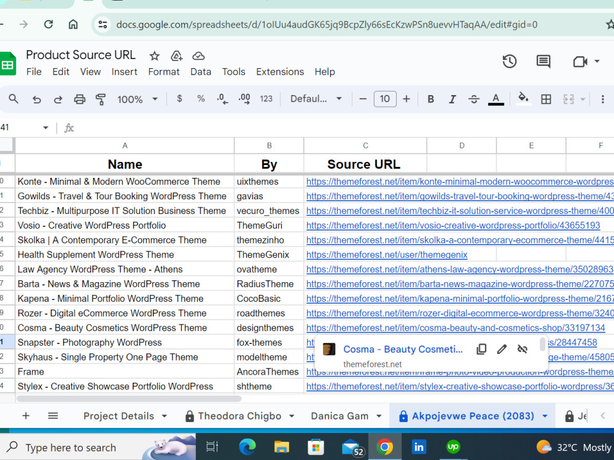Expand the merge cells dropdown arrow
Screen dimensions: 614x460
click(583, 99)
